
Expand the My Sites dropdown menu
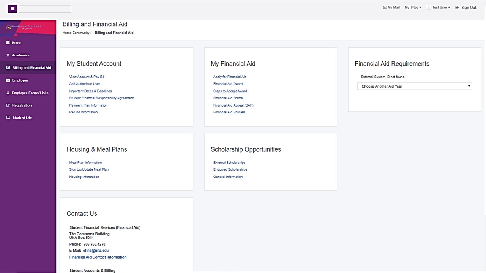point(413,8)
